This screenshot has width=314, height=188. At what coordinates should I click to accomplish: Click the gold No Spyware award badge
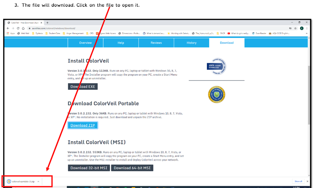[x=216, y=94]
